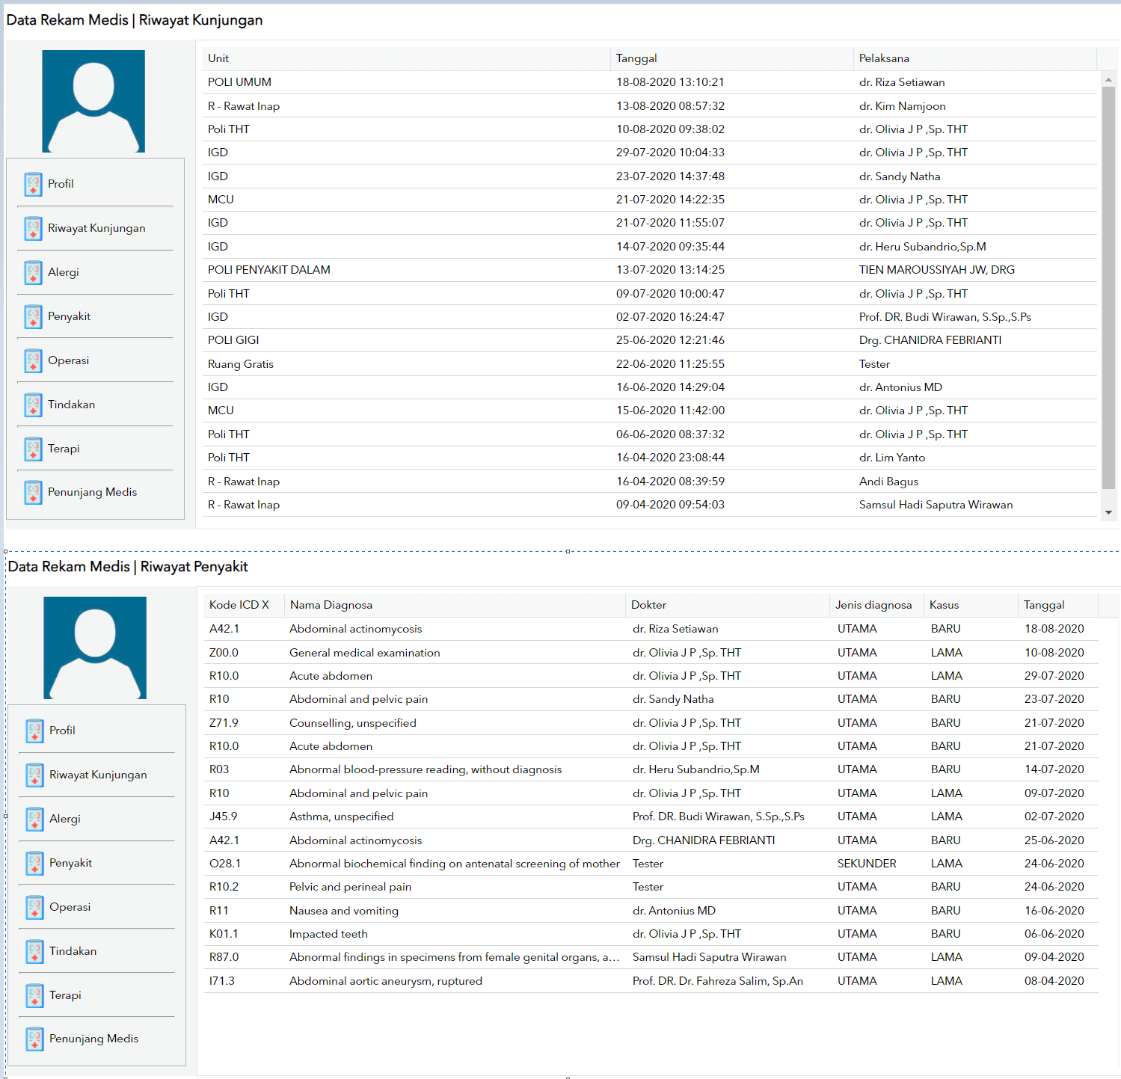The image size is (1121, 1079).
Task: Select the Ruang Gratis visit row
Action: click(650, 364)
